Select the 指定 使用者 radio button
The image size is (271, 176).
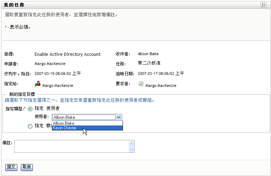(x=30, y=109)
